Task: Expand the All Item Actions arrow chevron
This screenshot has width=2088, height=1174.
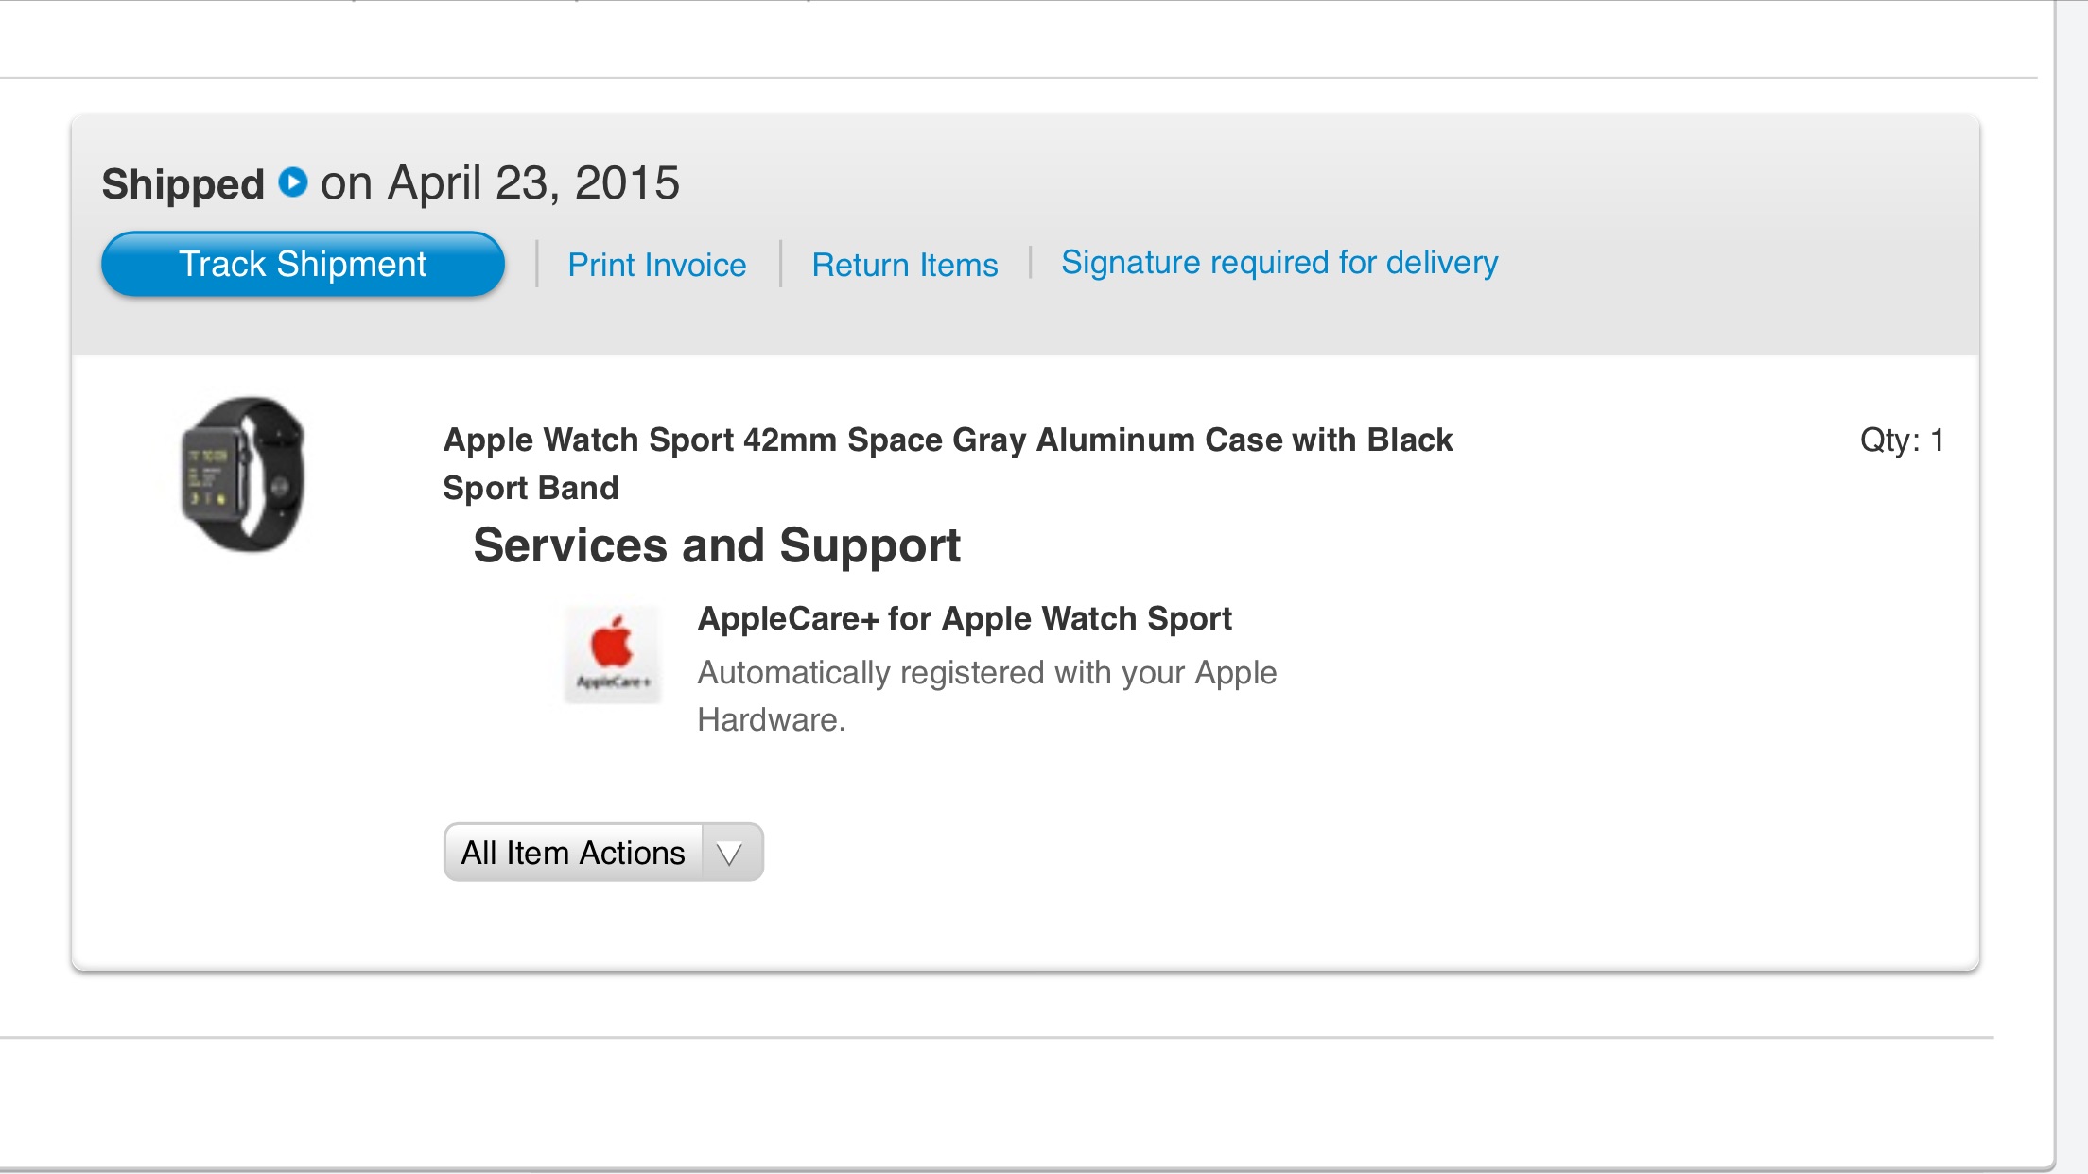Action: [x=730, y=854]
